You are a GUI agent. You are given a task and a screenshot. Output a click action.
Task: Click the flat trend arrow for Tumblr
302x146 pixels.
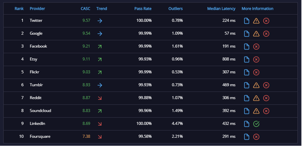[x=100, y=85]
